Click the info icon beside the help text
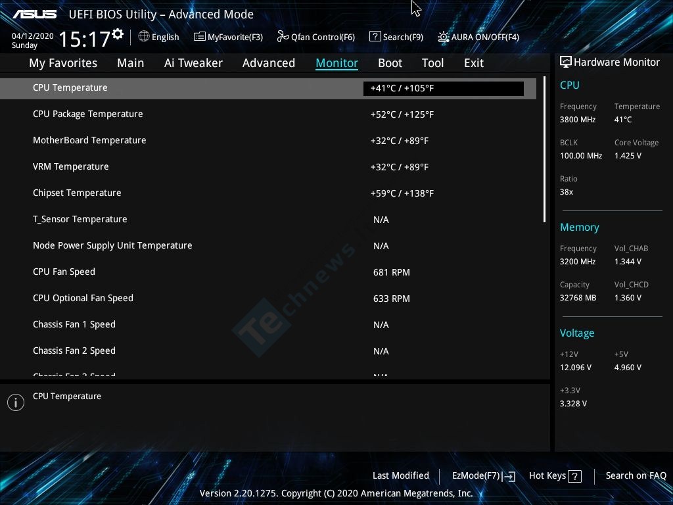The width and height of the screenshot is (673, 505). (x=16, y=402)
